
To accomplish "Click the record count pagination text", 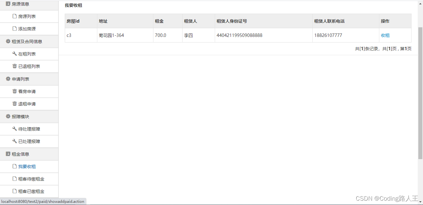I will 383,49.
